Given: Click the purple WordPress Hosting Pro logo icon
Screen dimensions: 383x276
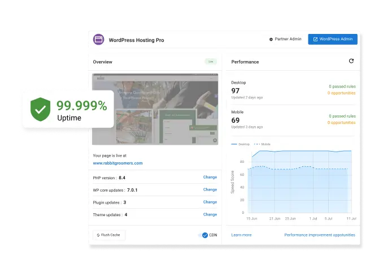Looking at the screenshot, I should click(x=98, y=40).
